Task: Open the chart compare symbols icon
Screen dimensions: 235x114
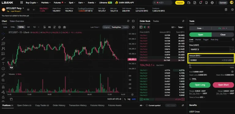Action: click(x=50, y=27)
